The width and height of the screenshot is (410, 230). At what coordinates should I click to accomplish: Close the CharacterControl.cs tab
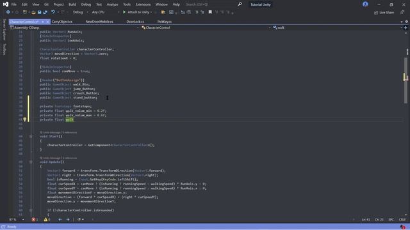coord(47,22)
